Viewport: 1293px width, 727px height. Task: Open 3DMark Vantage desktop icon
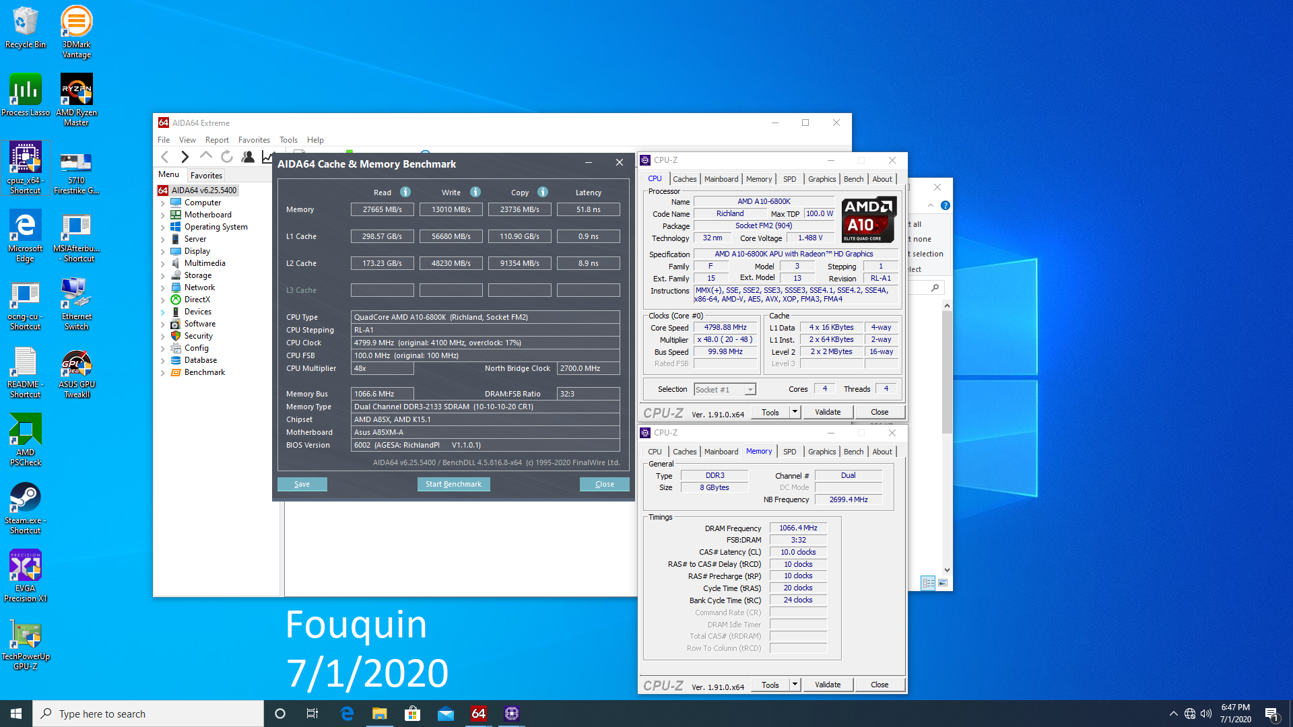[76, 31]
